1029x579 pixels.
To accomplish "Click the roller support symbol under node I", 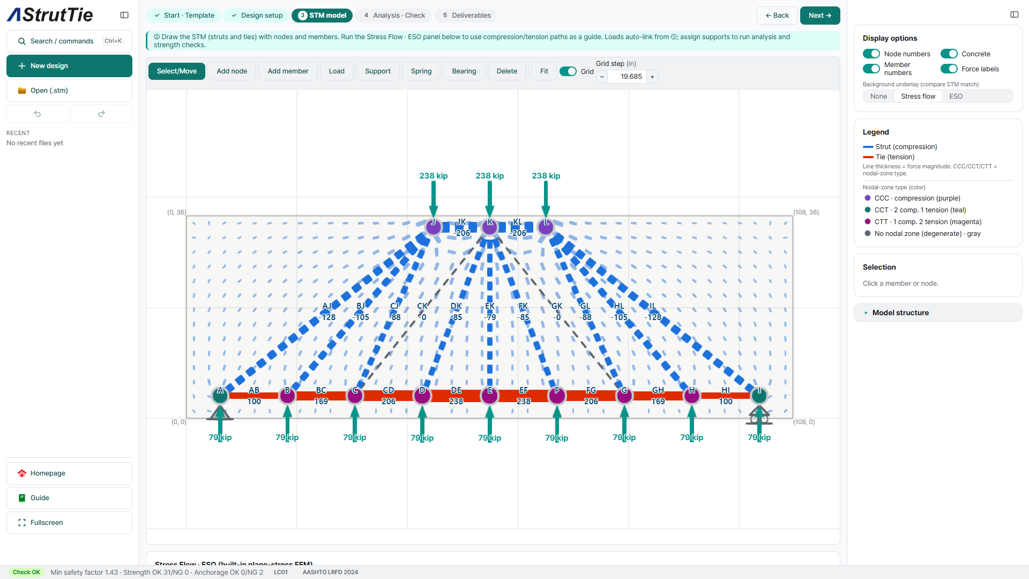I will (759, 415).
